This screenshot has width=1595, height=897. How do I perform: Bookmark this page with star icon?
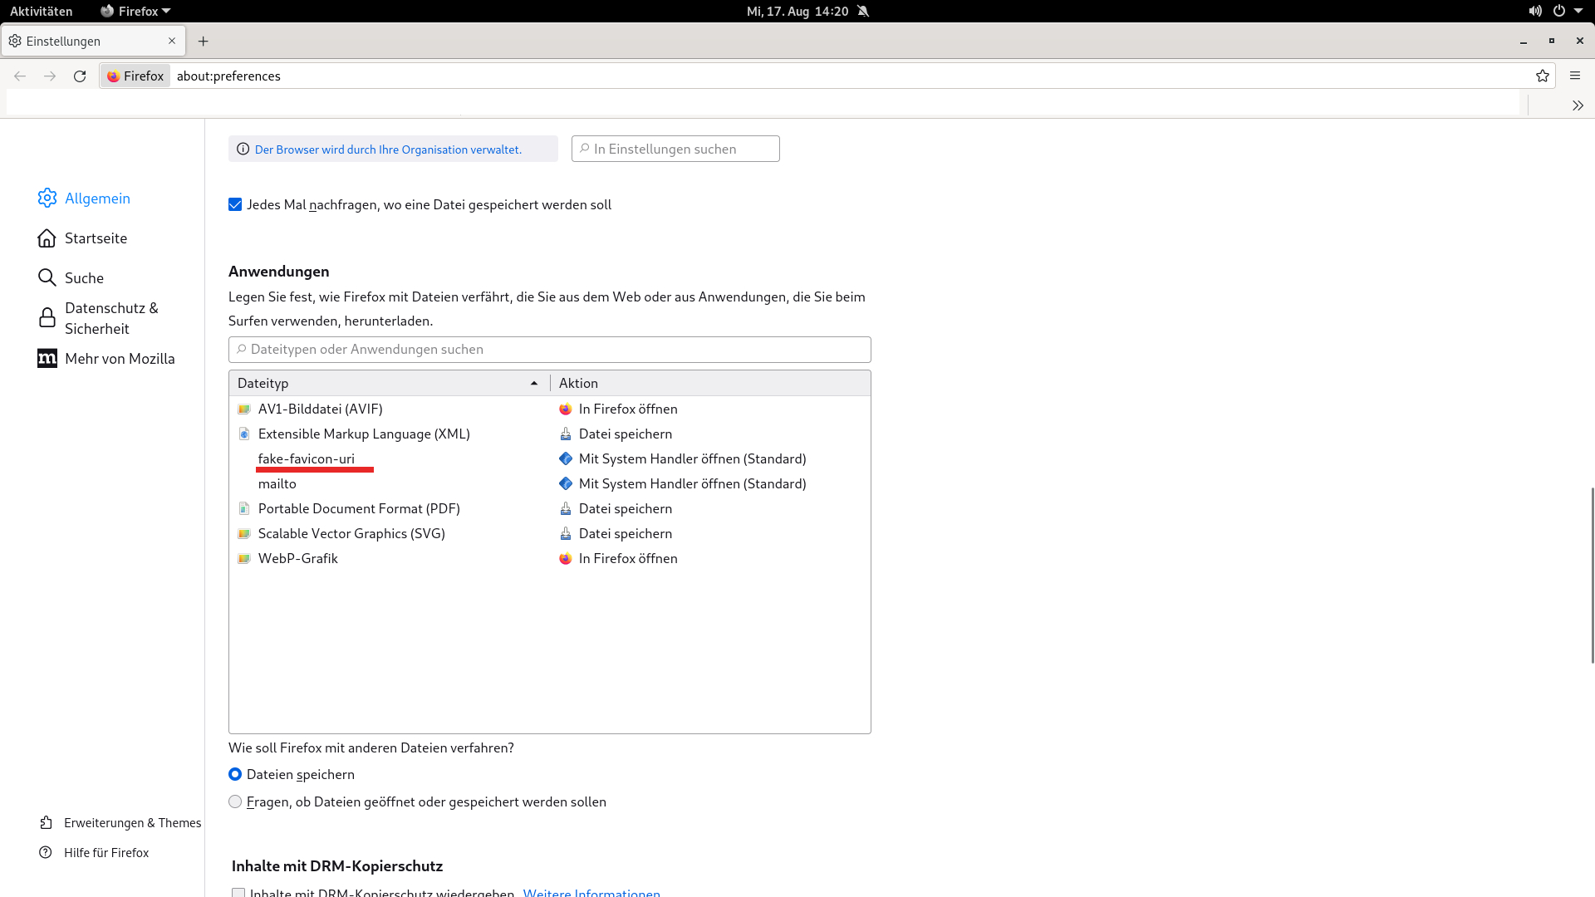tap(1543, 76)
